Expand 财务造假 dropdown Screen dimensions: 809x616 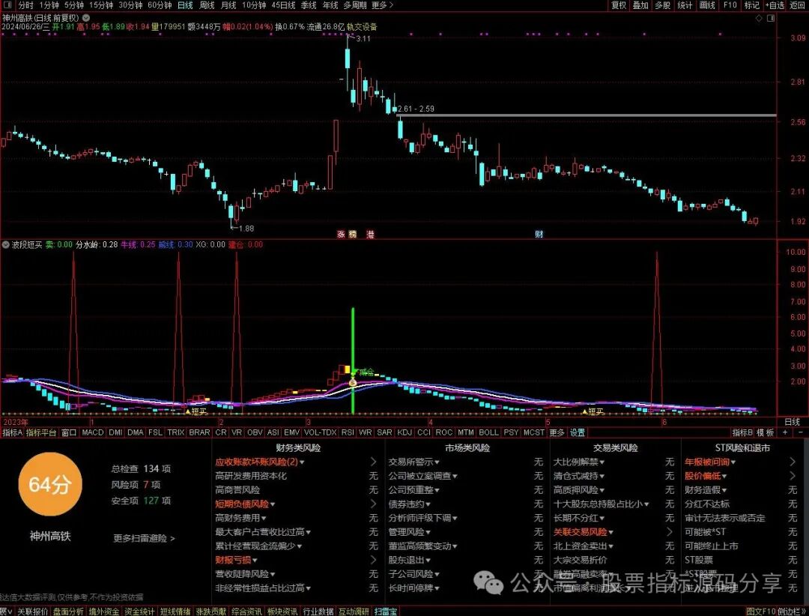pos(724,490)
